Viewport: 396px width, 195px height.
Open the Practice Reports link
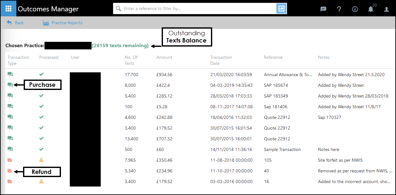click(x=67, y=23)
